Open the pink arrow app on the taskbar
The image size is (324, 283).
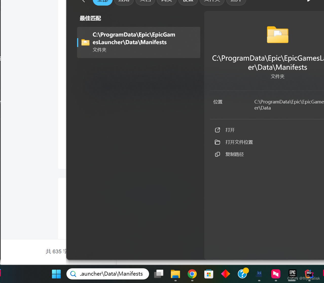(x=276, y=274)
